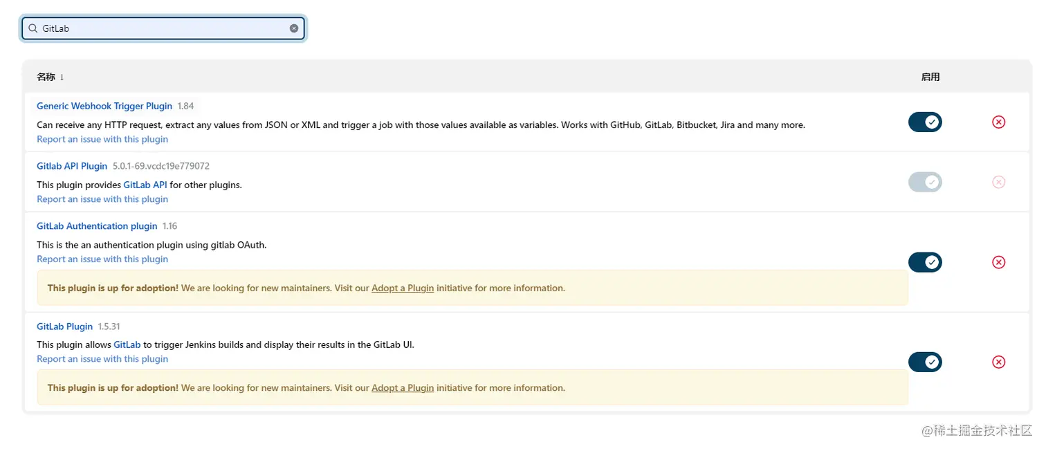Open Adopt a Plugin link under GitLab Authentication
Viewport: 1046px width, 451px height.
[x=403, y=288]
